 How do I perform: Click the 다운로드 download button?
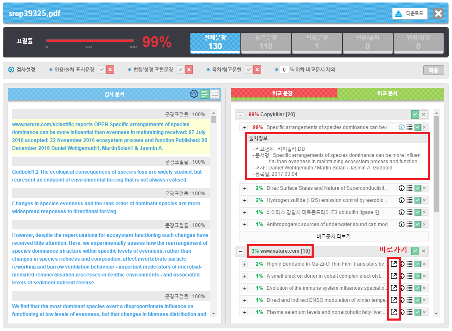click(x=410, y=14)
